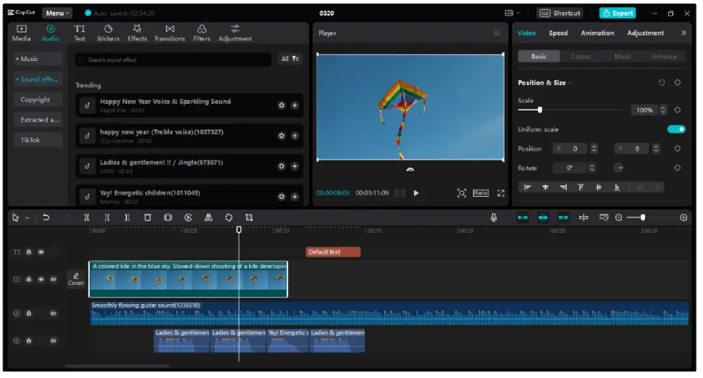Select Sound effects category
703x378 pixels.
[37, 79]
